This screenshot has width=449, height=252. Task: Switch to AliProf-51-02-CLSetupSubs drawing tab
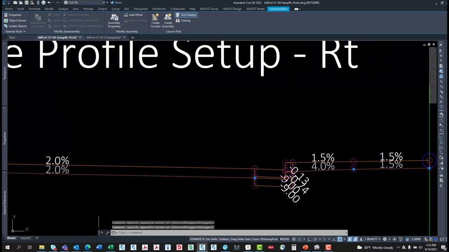coord(103,37)
